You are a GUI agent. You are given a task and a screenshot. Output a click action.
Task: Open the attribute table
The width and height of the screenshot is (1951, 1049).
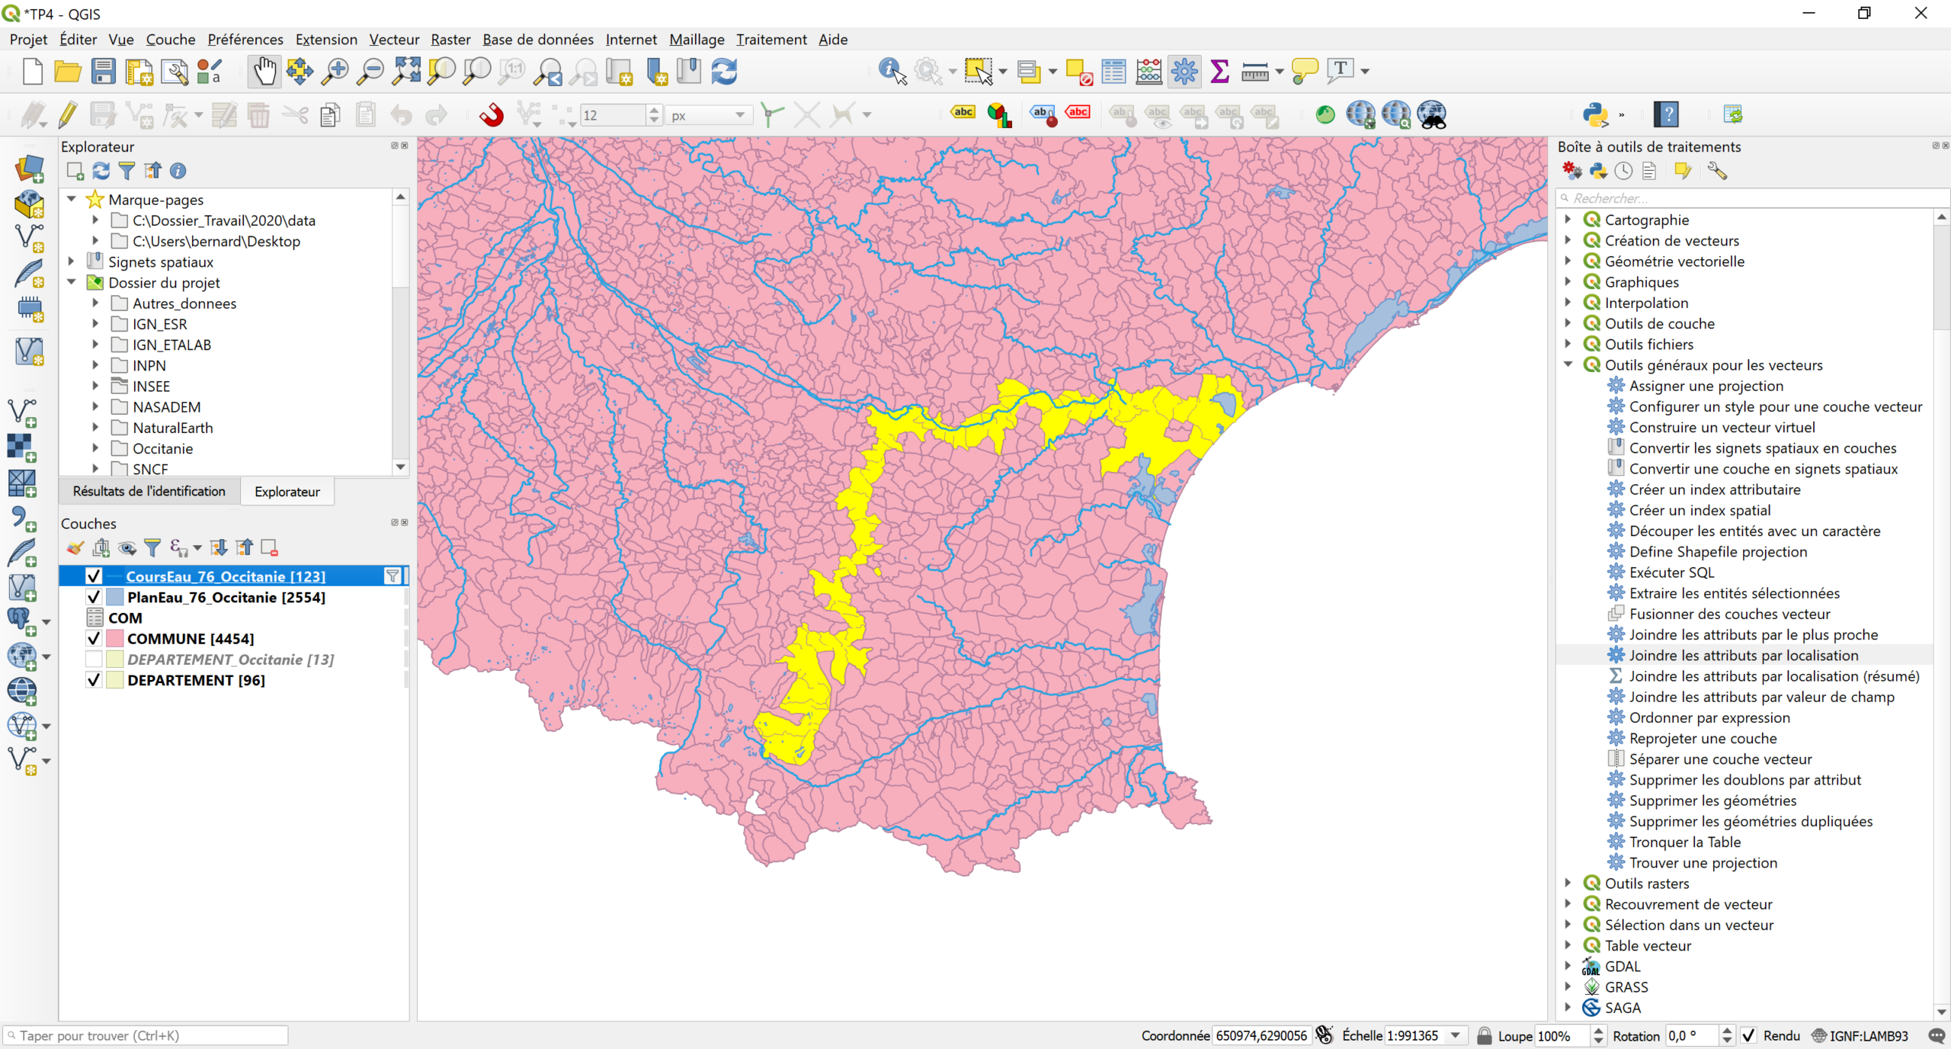pyautogui.click(x=1113, y=71)
